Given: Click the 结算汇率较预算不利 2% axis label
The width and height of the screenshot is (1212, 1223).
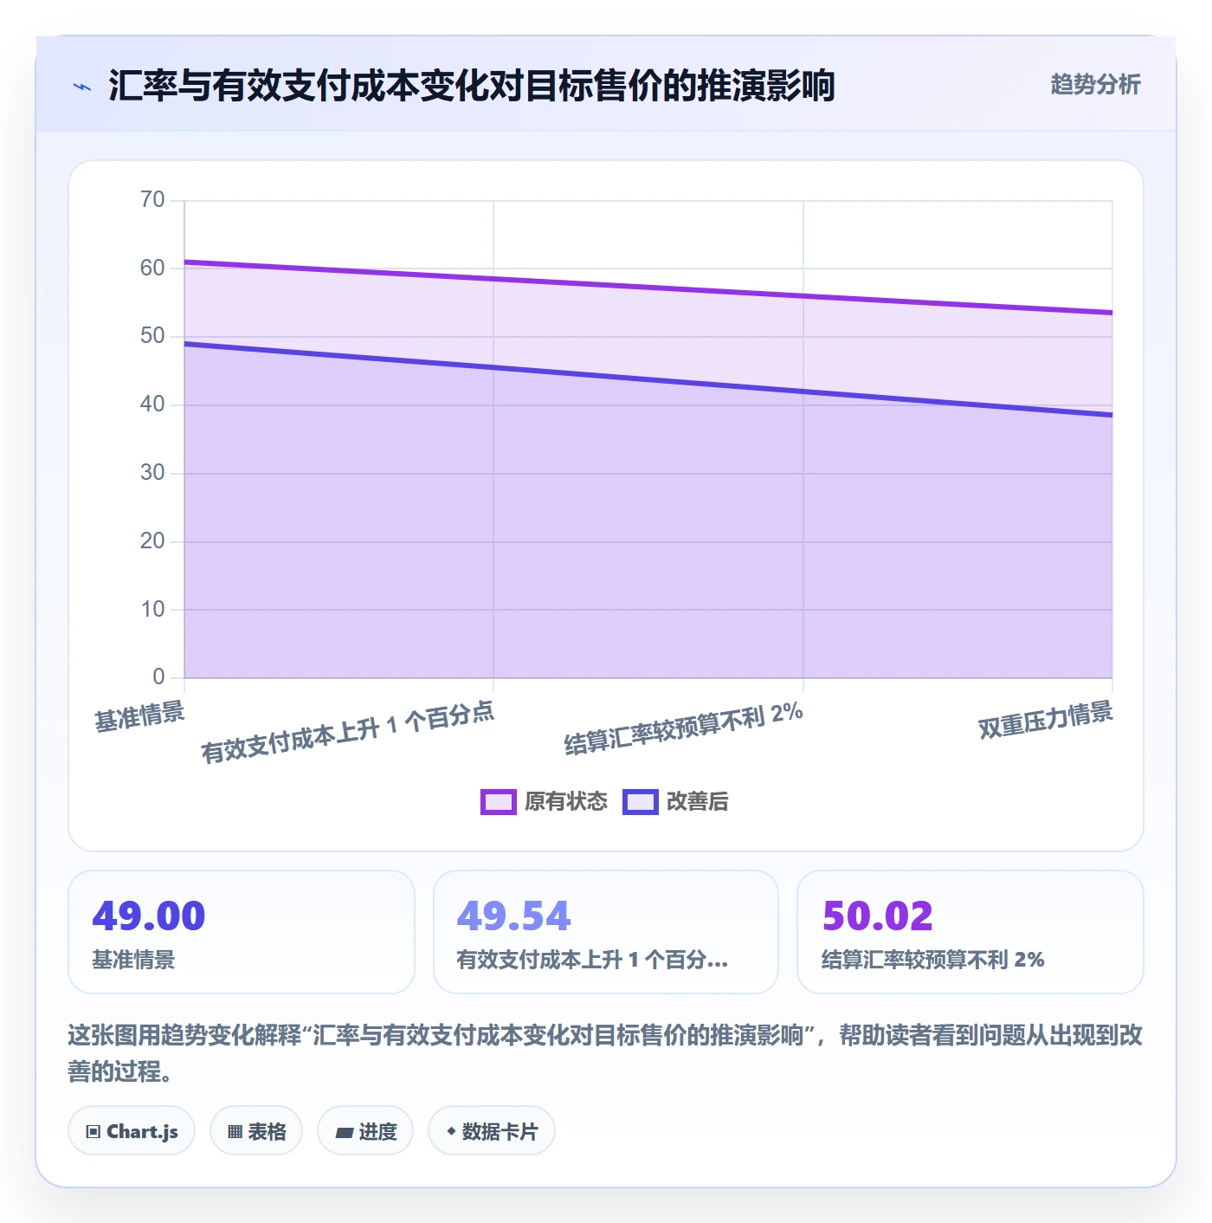Looking at the screenshot, I should [x=683, y=728].
